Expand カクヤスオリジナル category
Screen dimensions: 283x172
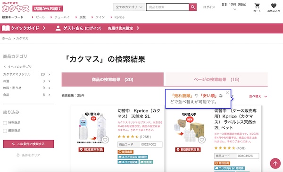pos(26,74)
